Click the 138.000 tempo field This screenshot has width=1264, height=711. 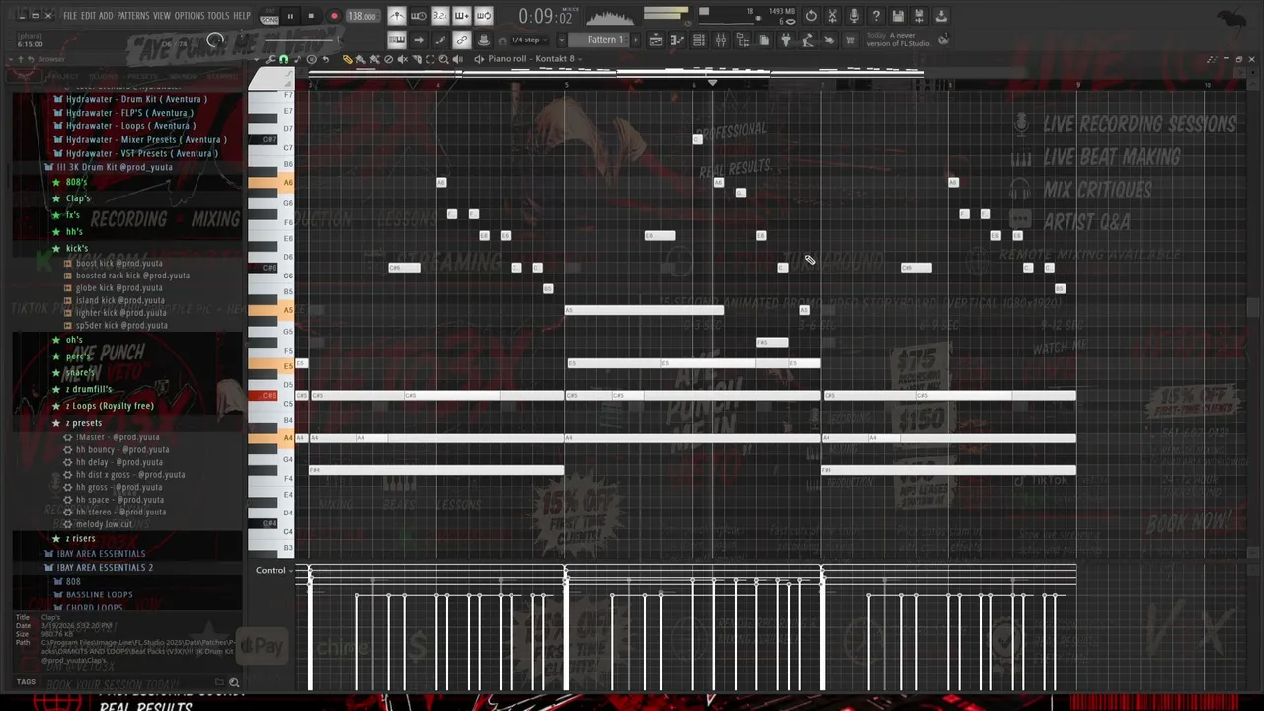[x=361, y=16]
